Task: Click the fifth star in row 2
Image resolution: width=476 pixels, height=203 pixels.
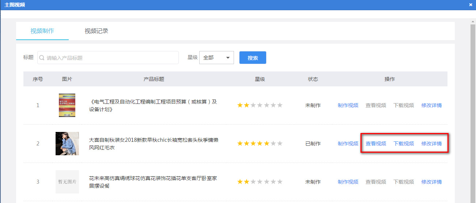Action: [x=267, y=144]
